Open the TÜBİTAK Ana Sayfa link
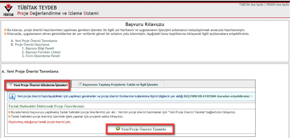290x138 pixels. click(x=251, y=5)
